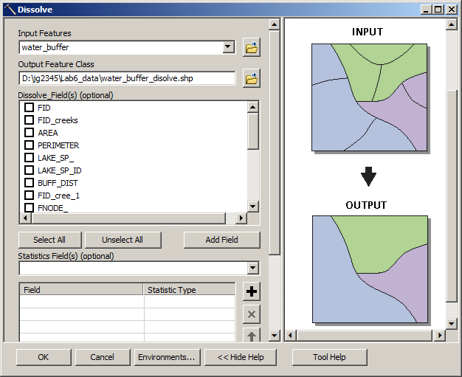Open the Input Features dropdown
Image resolution: width=462 pixels, height=377 pixels.
(x=229, y=48)
